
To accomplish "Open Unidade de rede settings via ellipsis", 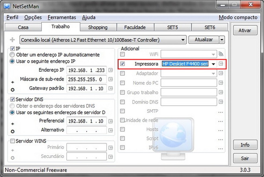I will (x=221, y=121).
